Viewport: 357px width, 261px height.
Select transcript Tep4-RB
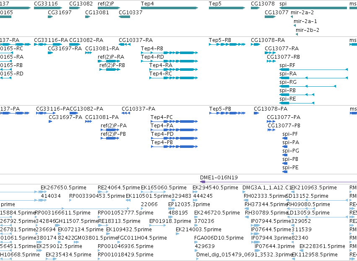pos(169,53)
